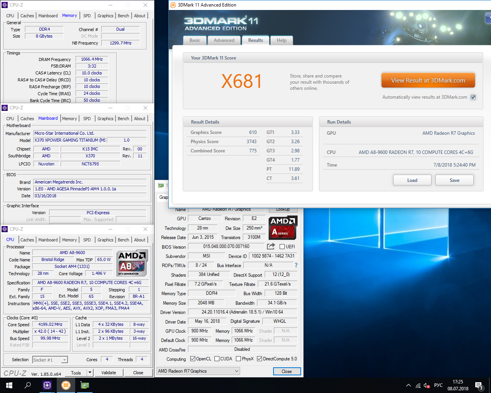Open About tab in top CPU-Z Memory window
This screenshot has width=491, height=393.
click(140, 16)
